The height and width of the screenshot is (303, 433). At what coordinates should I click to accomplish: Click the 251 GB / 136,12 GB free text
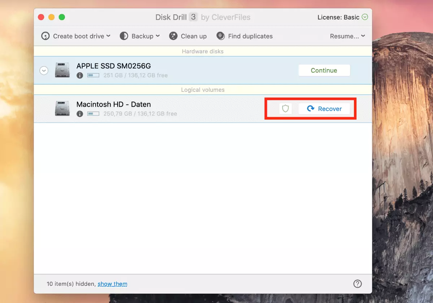[135, 75]
